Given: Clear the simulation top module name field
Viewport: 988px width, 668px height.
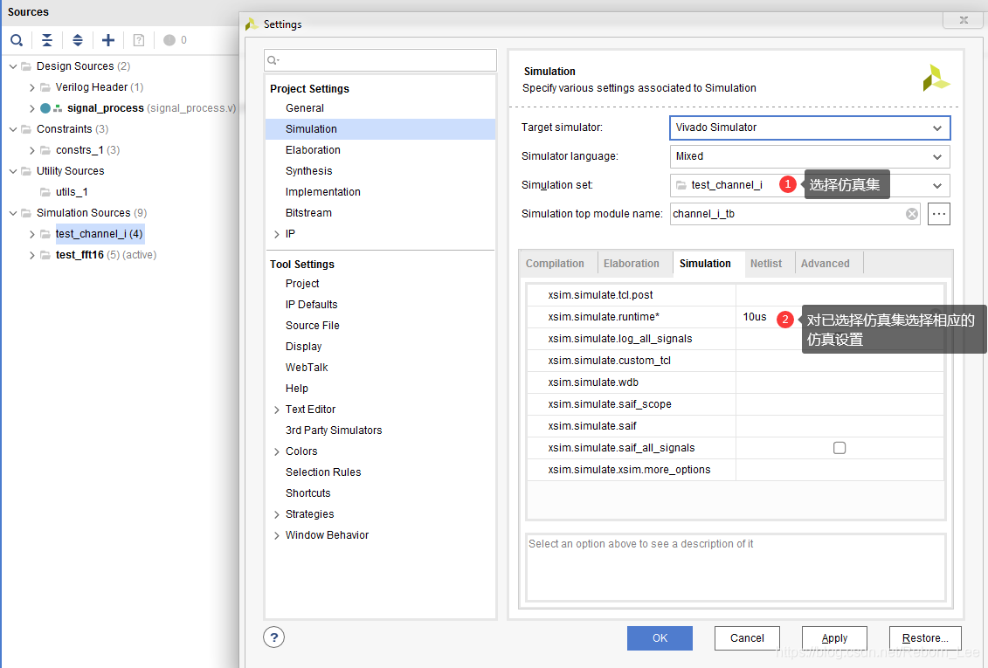Looking at the screenshot, I should pos(912,214).
